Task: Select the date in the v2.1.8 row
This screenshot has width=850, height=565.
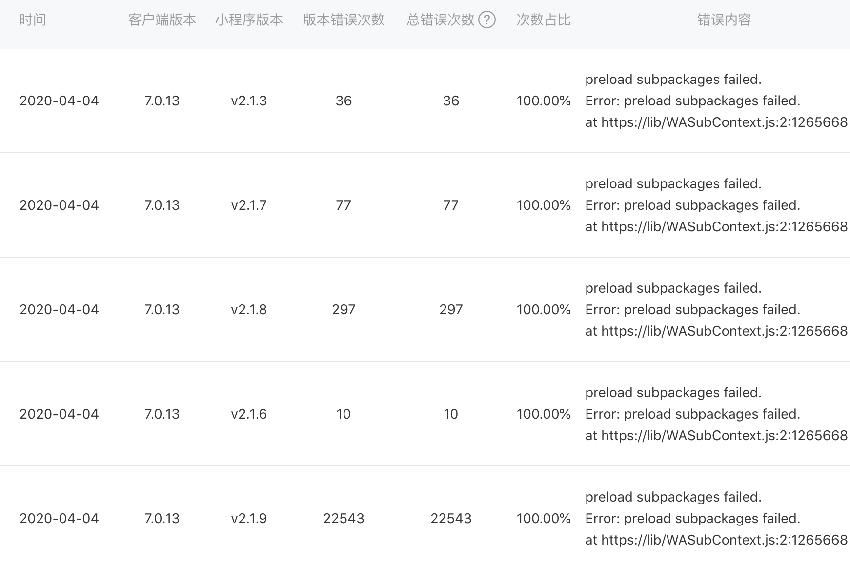Action: [x=59, y=310]
